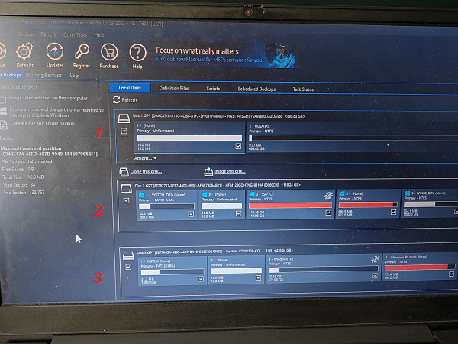The image size is (458, 344).
Task: Uncheck Disk 3 SYSTEM FAT32 partition checkbox
Action: 201,279
